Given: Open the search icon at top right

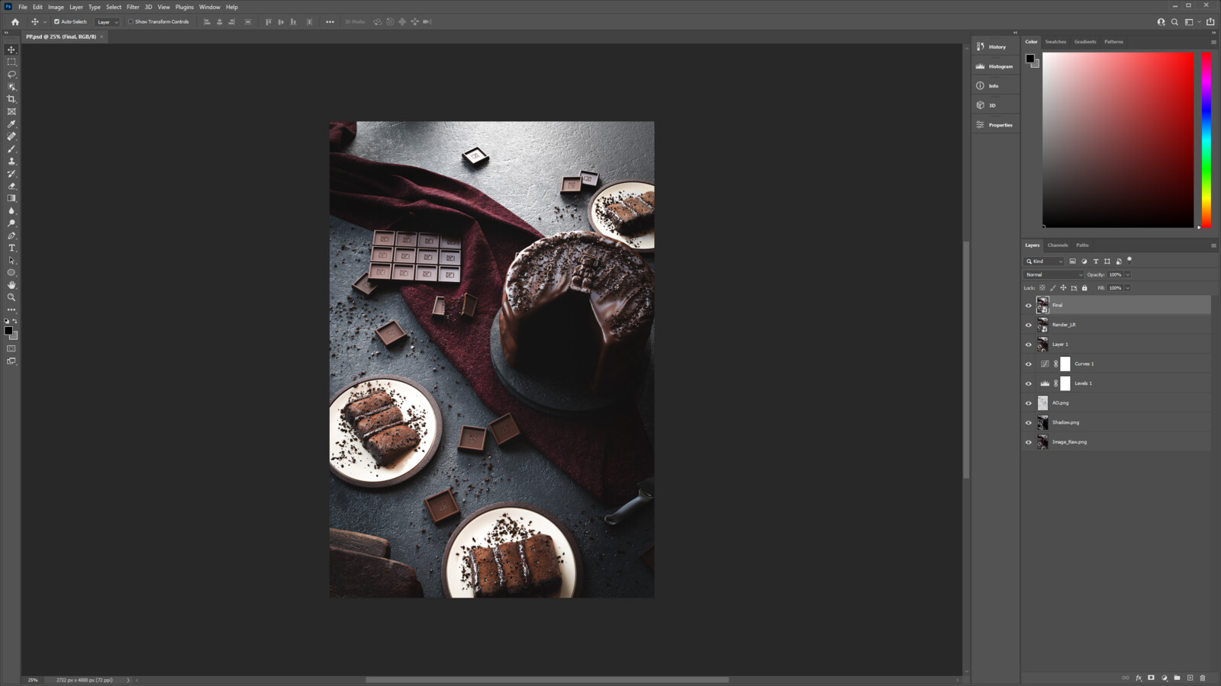Looking at the screenshot, I should 1174,22.
